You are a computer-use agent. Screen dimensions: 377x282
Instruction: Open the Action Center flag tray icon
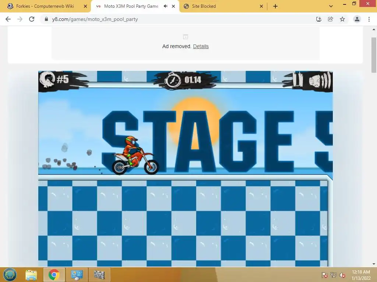click(325, 275)
